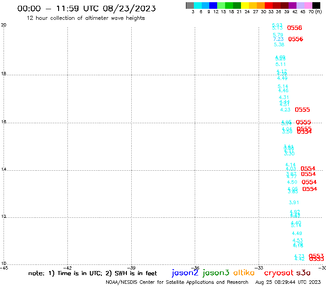Click the -42 longitude axis label
This screenshot has height=286, width=326.
[67, 268]
